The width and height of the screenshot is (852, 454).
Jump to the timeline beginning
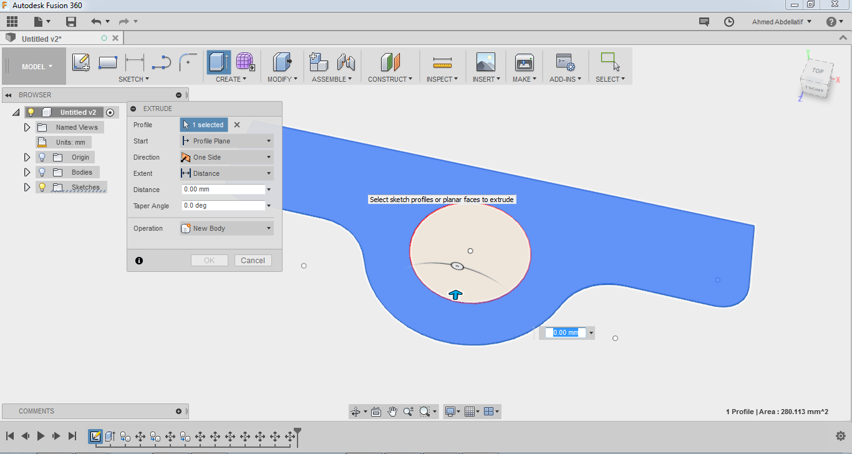pyautogui.click(x=11, y=436)
